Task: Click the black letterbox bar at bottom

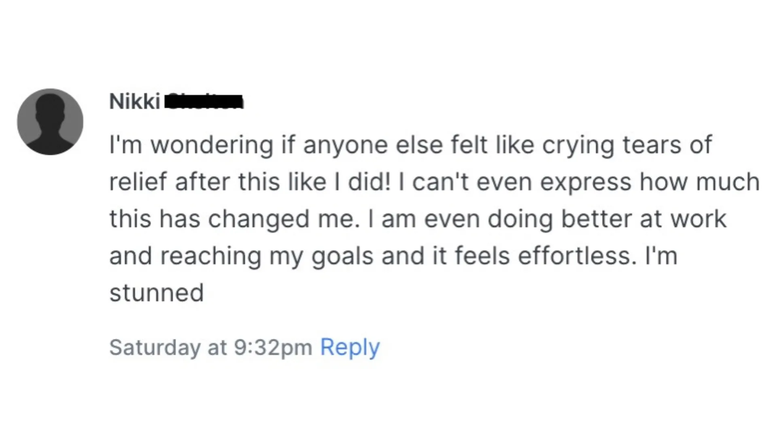Action: (x=388, y=409)
